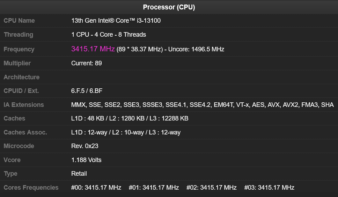
Task: Click the Rev. 0x23 microcode value
Action: pos(85,146)
